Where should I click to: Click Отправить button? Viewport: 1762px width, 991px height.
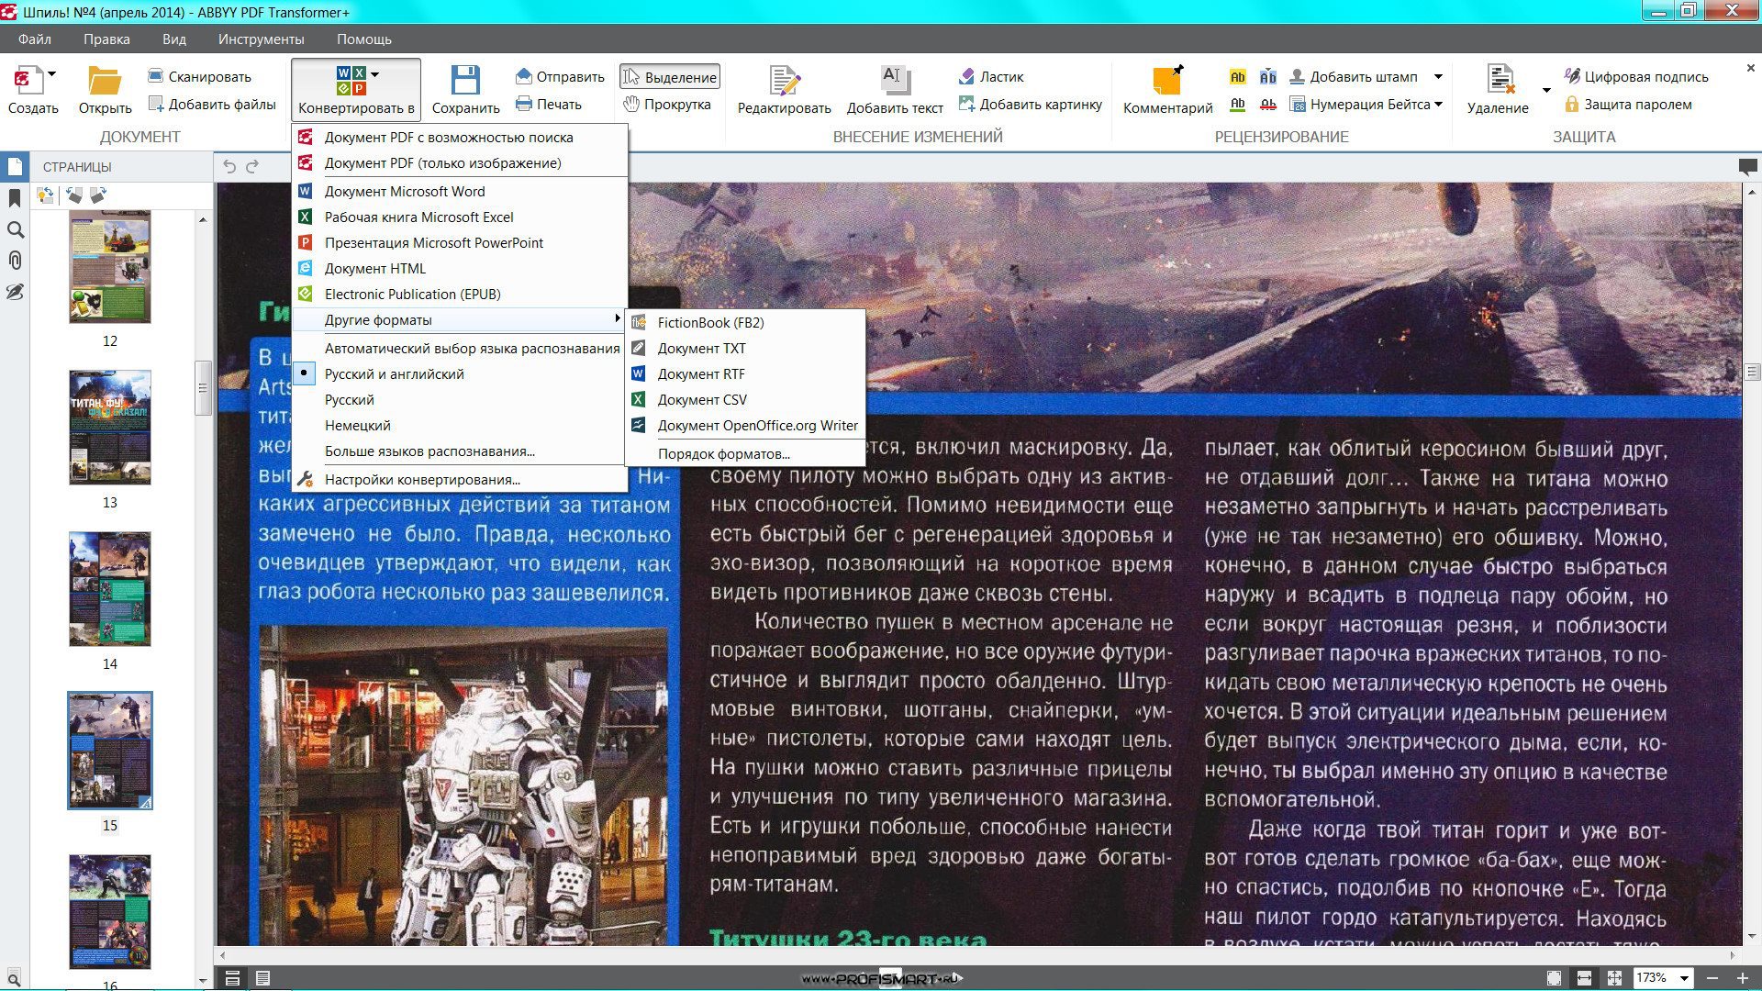coord(561,77)
